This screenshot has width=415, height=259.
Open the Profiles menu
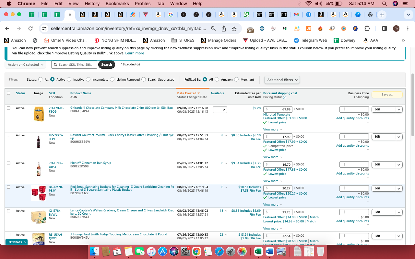coord(143,4)
